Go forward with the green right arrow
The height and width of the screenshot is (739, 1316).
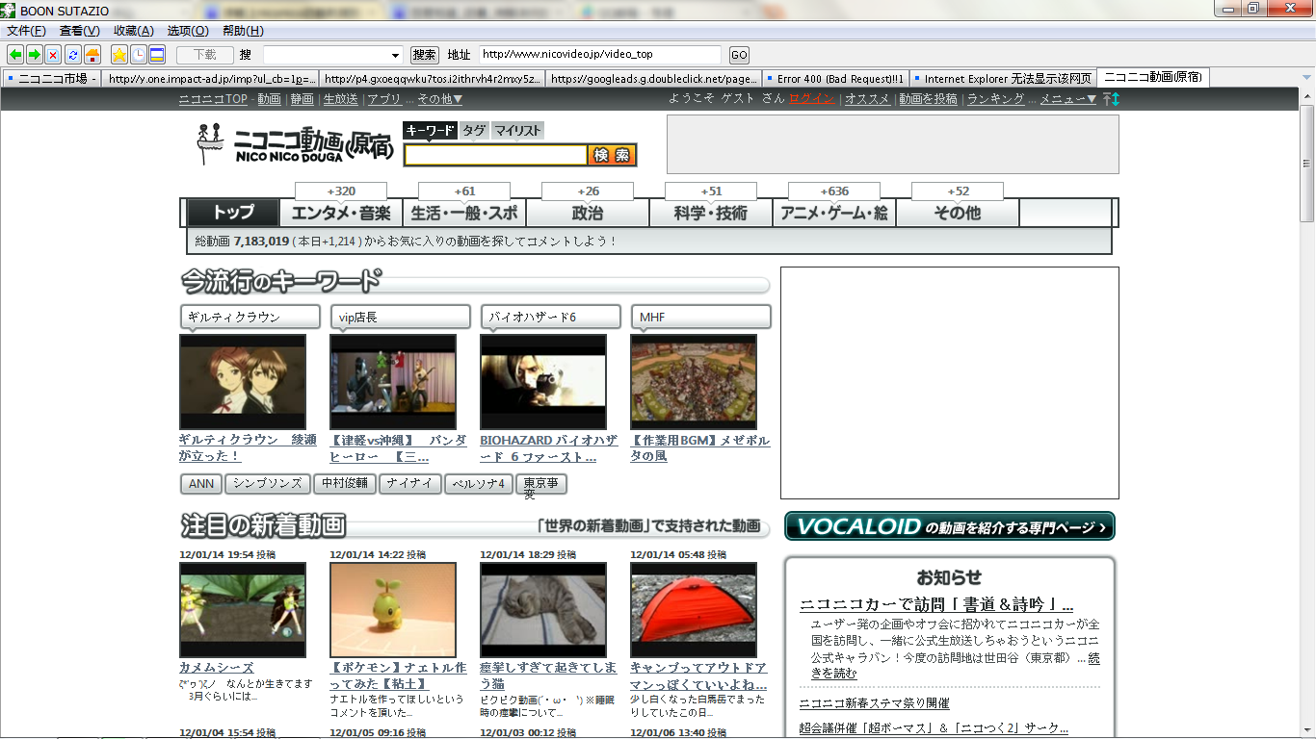tap(35, 55)
